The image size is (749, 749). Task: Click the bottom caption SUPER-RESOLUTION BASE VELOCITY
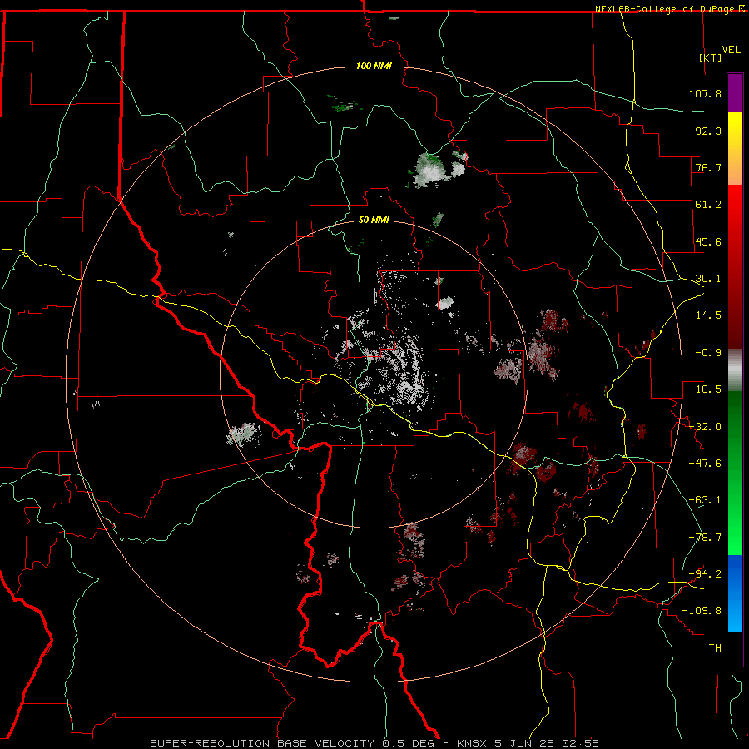262,743
